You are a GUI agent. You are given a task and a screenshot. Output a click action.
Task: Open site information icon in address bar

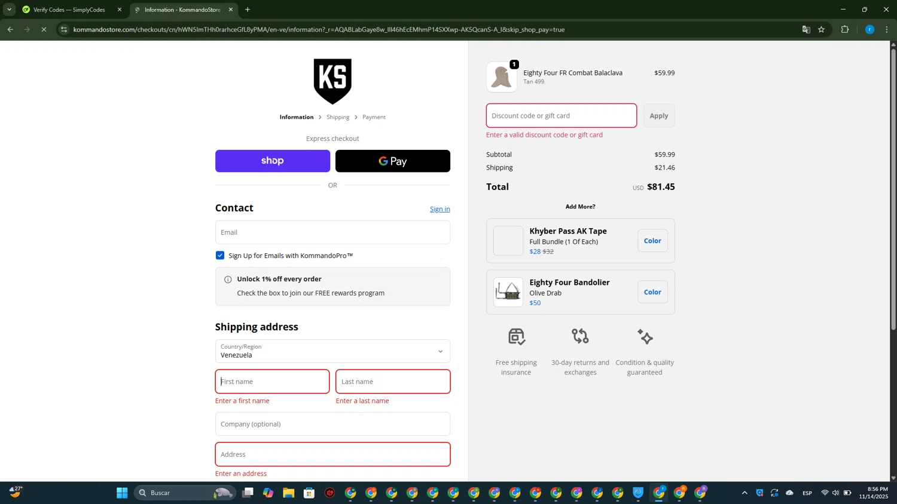point(64,29)
